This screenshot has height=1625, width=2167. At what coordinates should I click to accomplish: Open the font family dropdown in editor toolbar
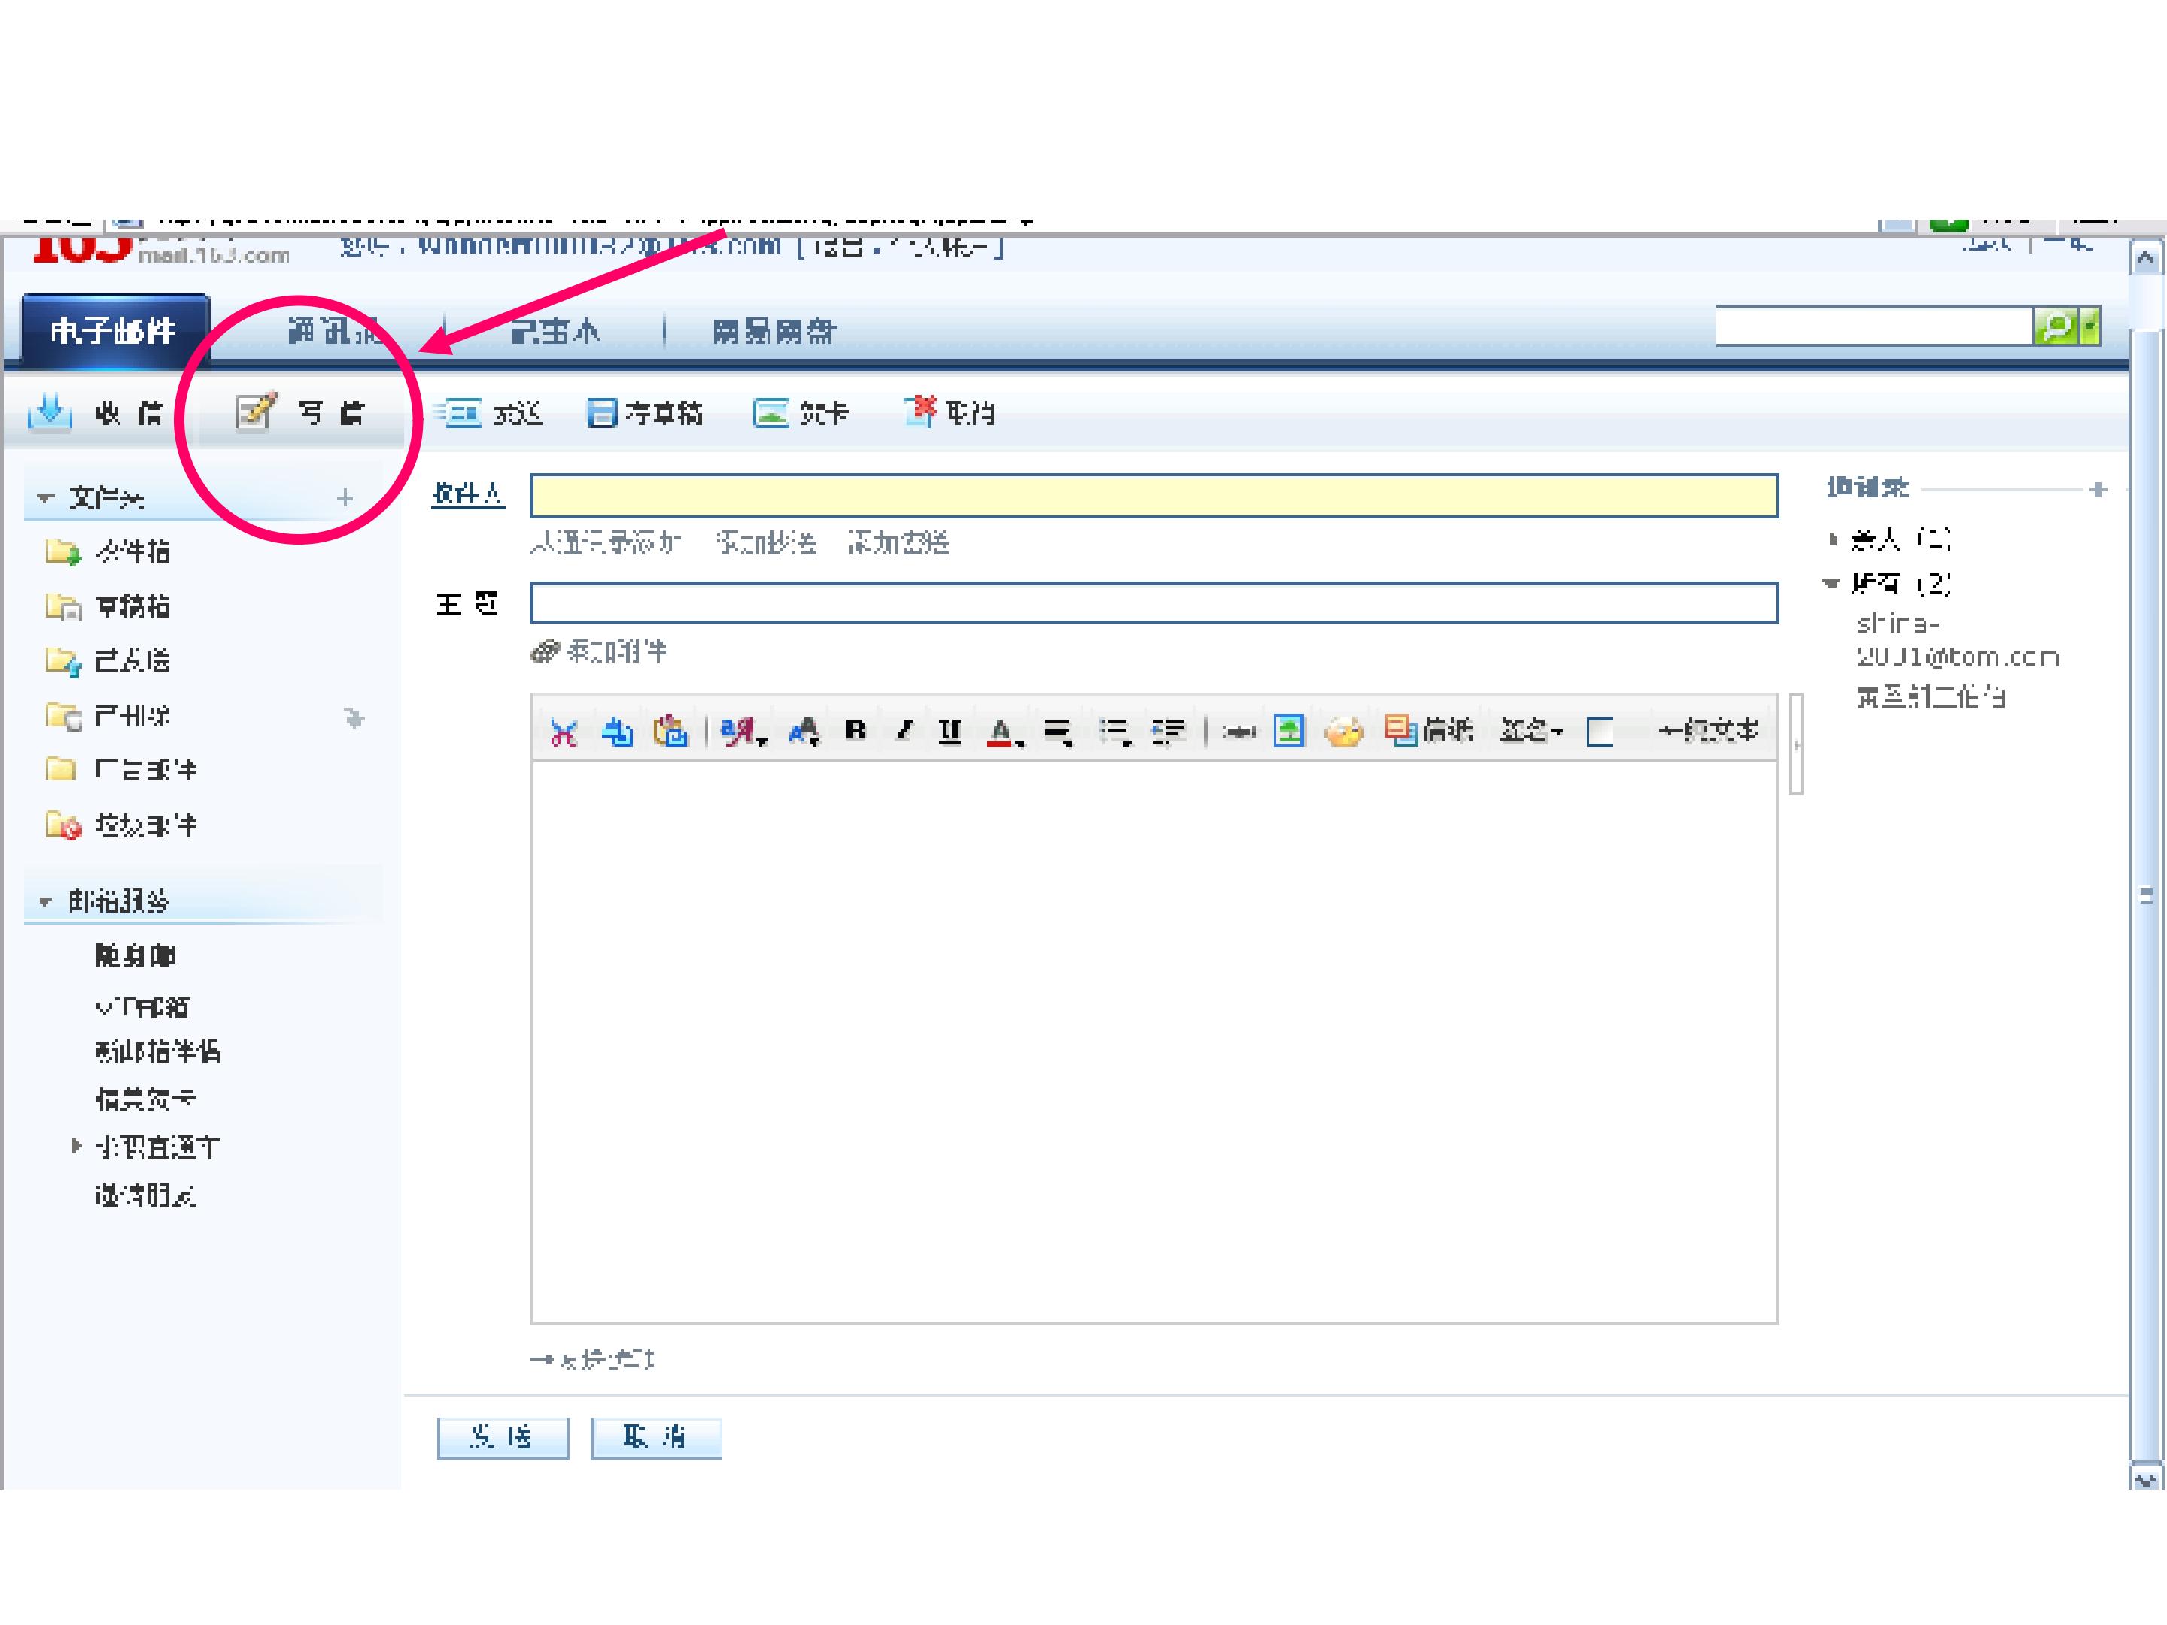pyautogui.click(x=743, y=732)
